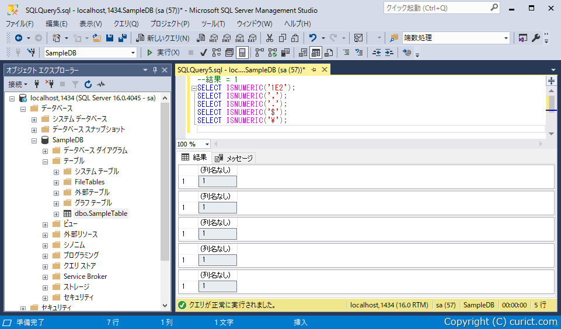Open a new MDX query
561x329 pixels.
coord(214,38)
